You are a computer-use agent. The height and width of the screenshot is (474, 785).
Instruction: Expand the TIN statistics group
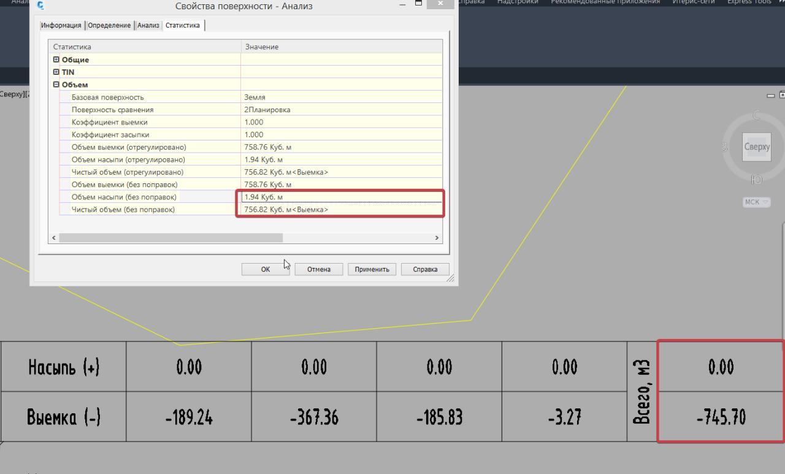[56, 72]
